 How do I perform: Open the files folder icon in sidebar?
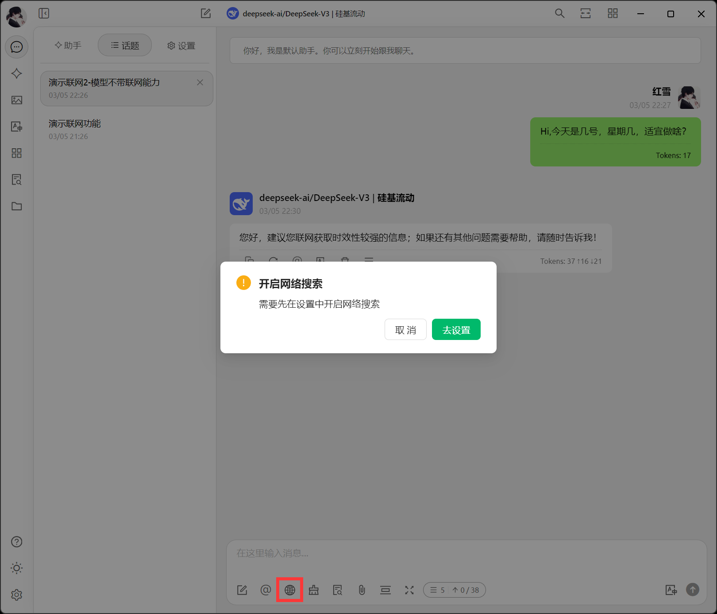16,206
